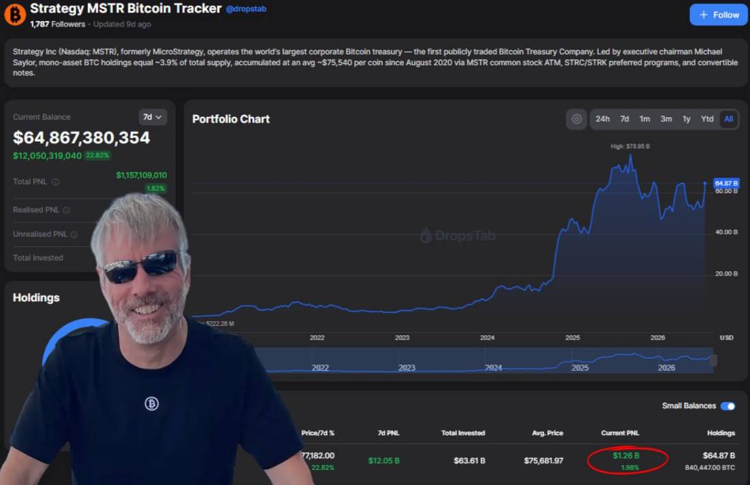This screenshot has width=750, height=485.
Task: Open the @dropstab profile link
Action: pos(246,9)
